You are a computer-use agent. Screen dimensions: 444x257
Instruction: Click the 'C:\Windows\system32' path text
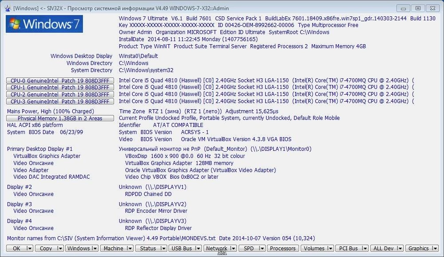146,70
